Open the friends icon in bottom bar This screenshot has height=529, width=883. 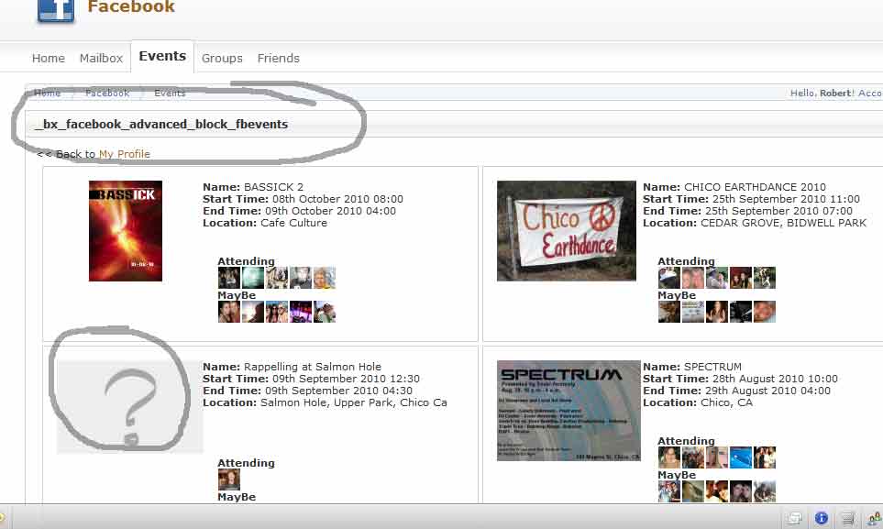[875, 518]
